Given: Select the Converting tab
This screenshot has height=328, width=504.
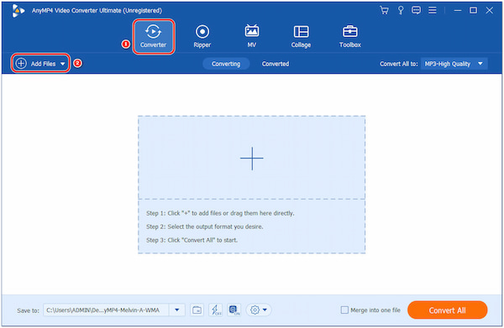Looking at the screenshot, I should (x=226, y=64).
